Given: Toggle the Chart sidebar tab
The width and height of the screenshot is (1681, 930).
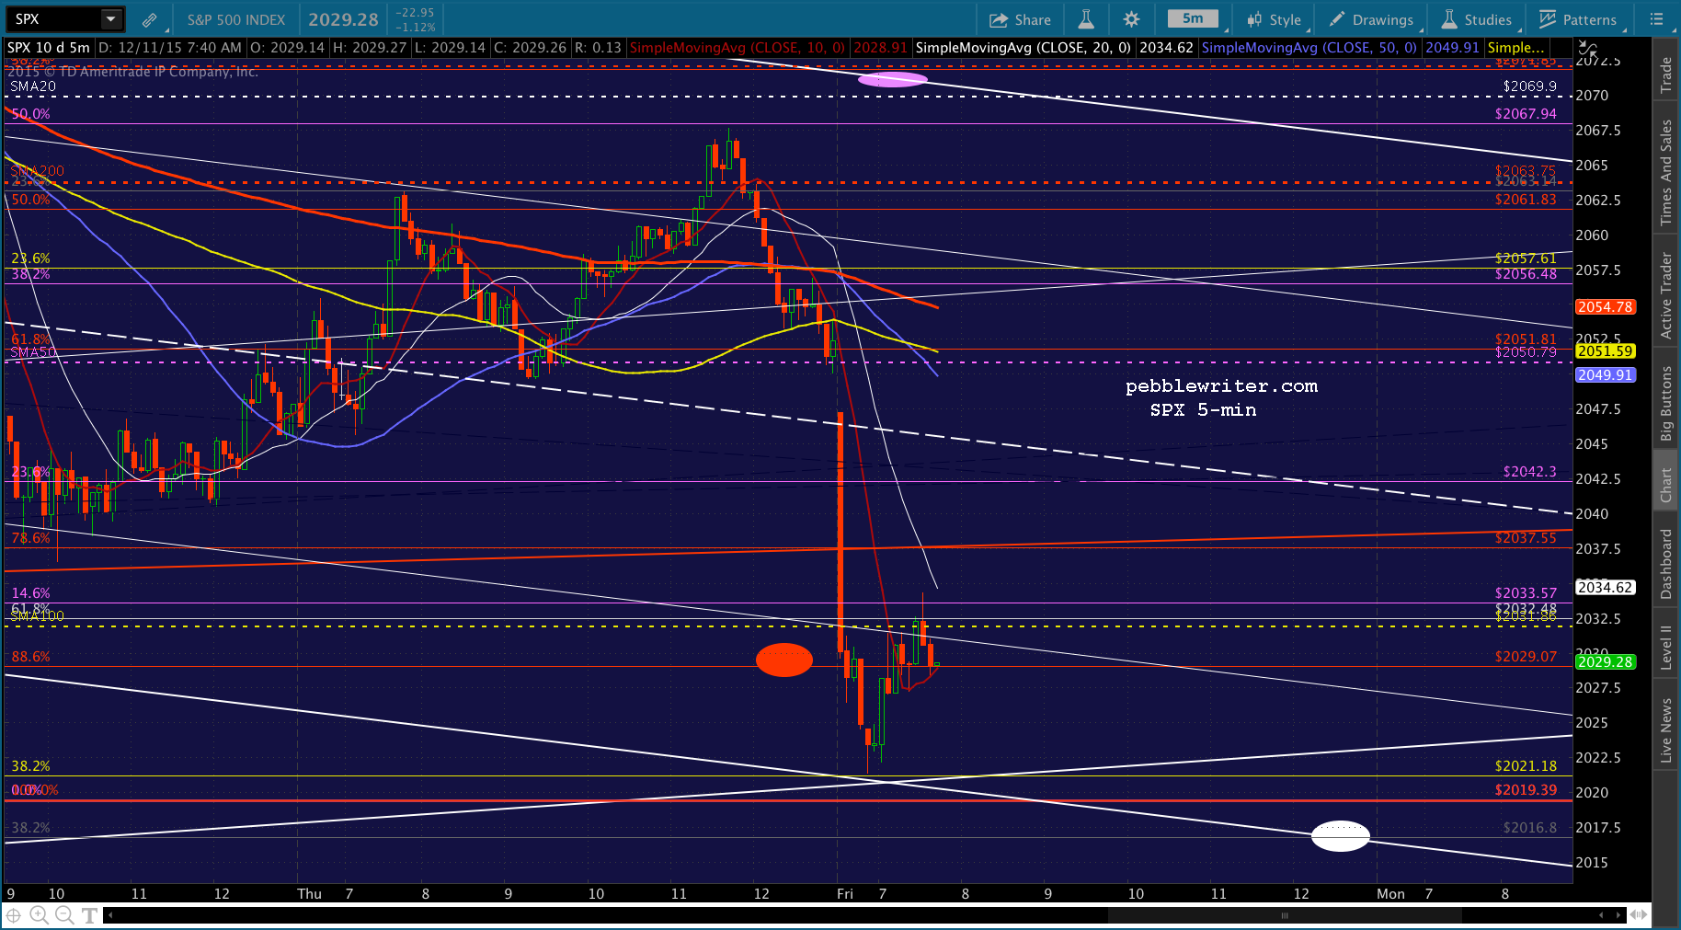Looking at the screenshot, I should [x=1665, y=485].
